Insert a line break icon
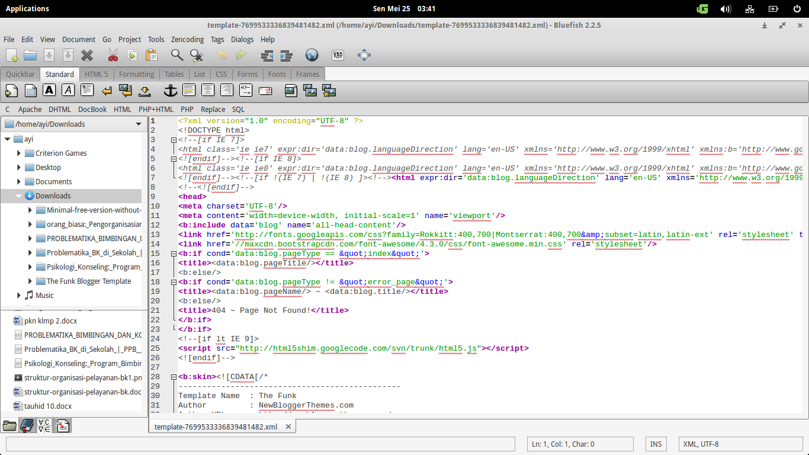This screenshot has width=809, height=455. click(107, 91)
